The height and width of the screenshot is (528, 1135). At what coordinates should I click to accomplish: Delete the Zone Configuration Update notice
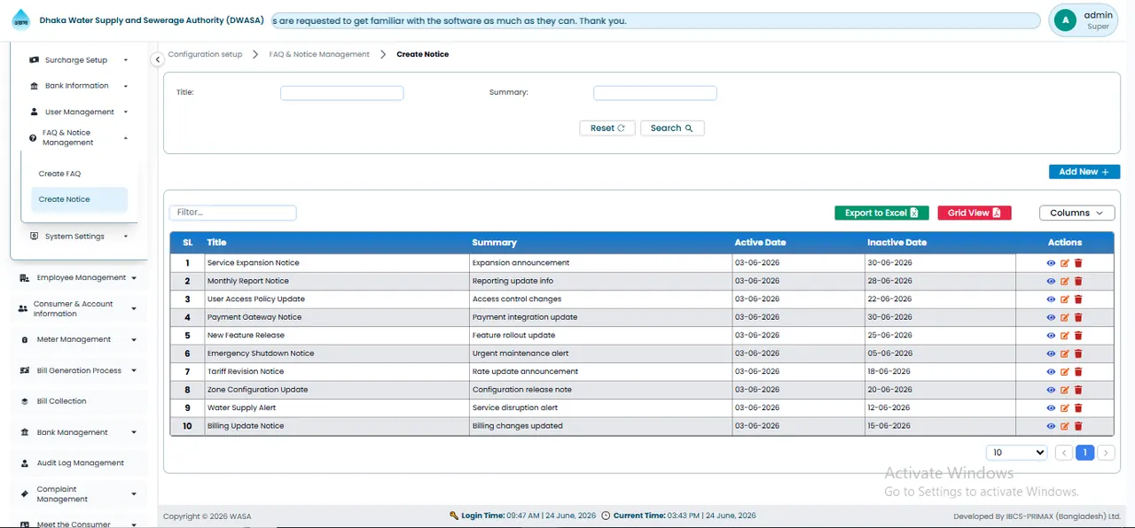1078,390
